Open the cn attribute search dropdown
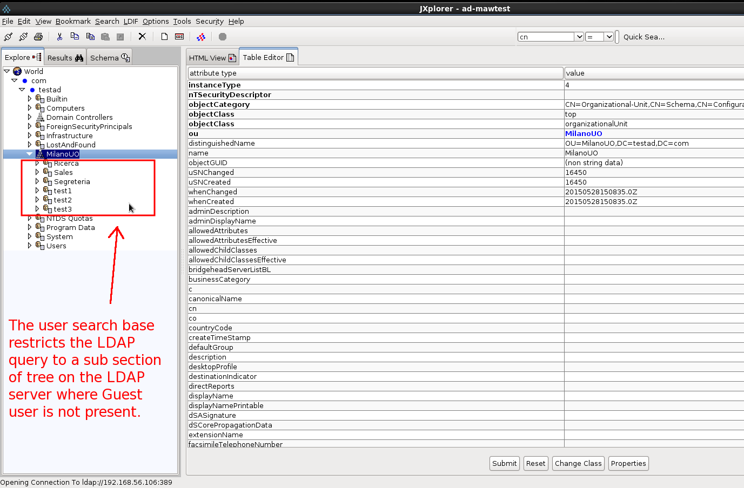This screenshot has width=744, height=488. pyautogui.click(x=579, y=37)
